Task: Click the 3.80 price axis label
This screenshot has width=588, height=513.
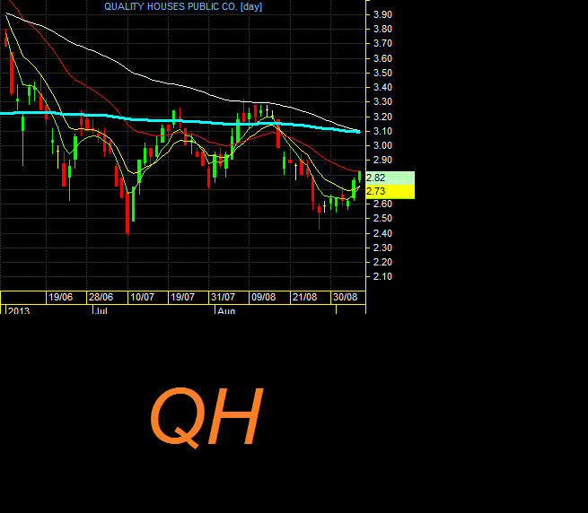Action: (x=383, y=29)
